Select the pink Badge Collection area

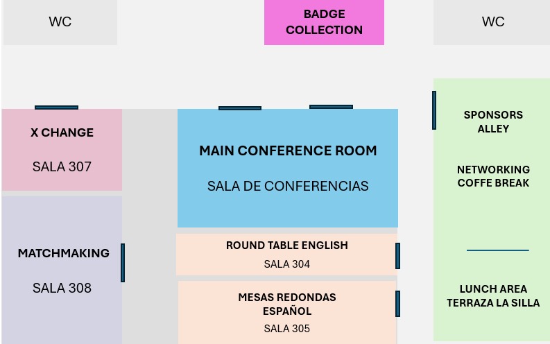pos(324,22)
